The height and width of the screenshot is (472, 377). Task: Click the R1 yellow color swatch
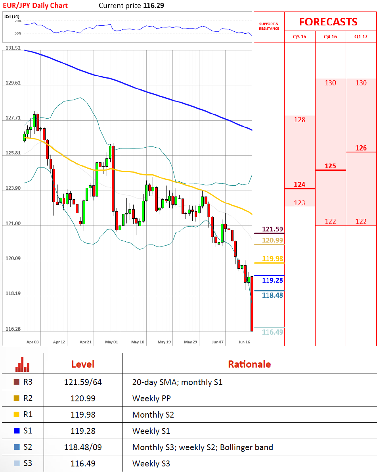pyautogui.click(x=17, y=414)
